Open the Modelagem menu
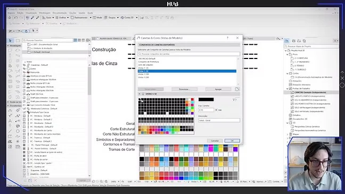 tap(45, 13)
